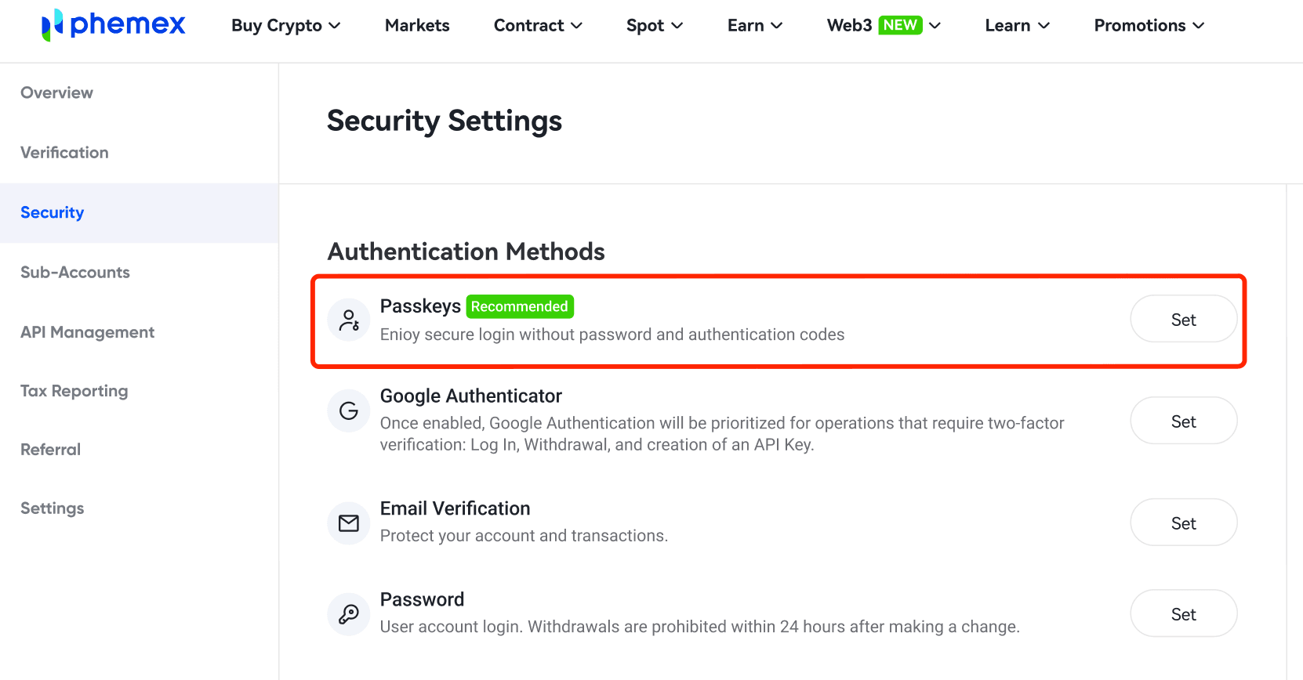The width and height of the screenshot is (1303, 680).
Task: Open Tax Reporting from the sidebar
Action: 74,391
